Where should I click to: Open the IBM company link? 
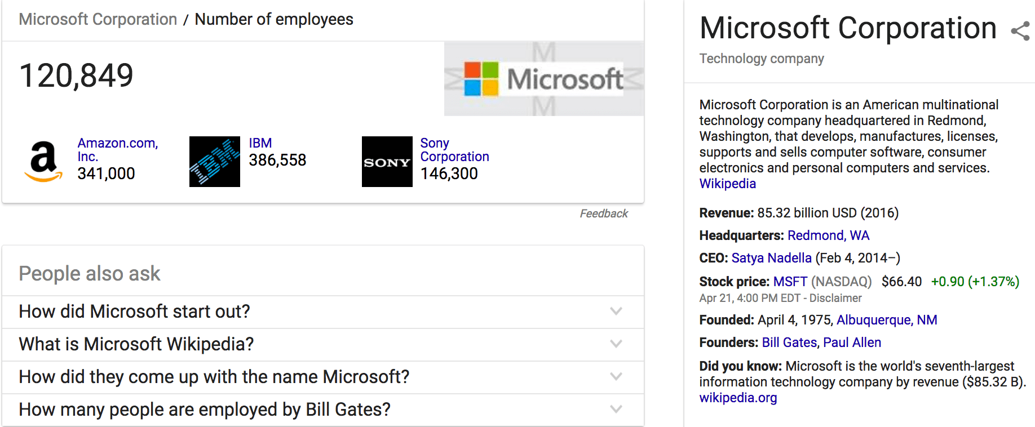(260, 143)
